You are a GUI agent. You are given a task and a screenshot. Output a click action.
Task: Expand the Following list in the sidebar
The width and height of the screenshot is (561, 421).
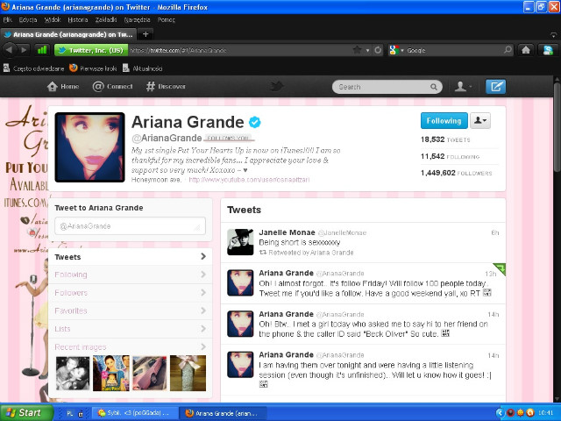(131, 275)
